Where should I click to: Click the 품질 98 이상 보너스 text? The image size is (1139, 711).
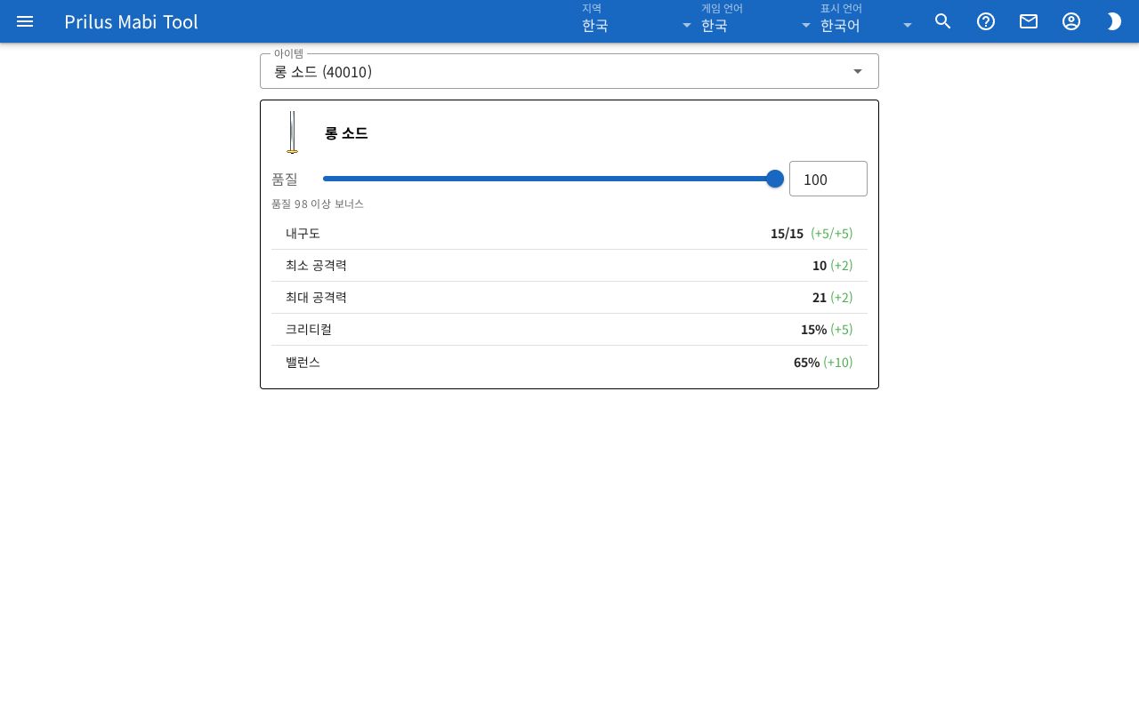tap(318, 204)
